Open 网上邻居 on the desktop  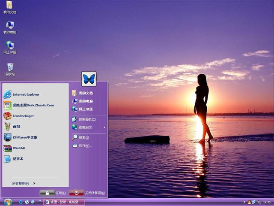(x=10, y=45)
